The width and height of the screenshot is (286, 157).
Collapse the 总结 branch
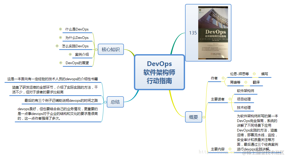coord(105,102)
